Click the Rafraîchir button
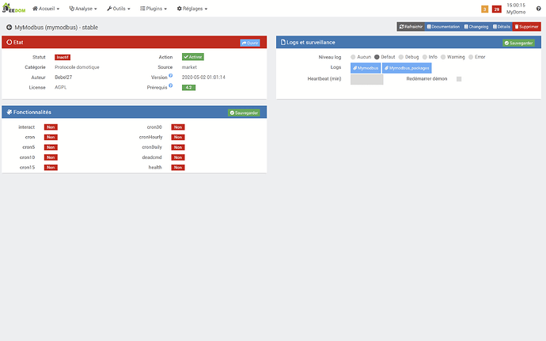Image resolution: width=546 pixels, height=341 pixels. coord(411,27)
